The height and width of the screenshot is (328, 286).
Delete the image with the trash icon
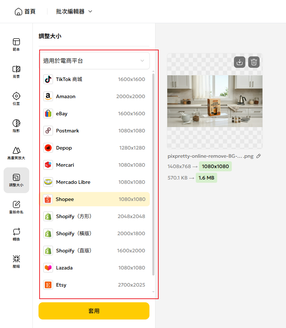click(254, 62)
